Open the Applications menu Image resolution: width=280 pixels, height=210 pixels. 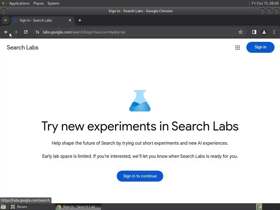pyautogui.click(x=19, y=3)
